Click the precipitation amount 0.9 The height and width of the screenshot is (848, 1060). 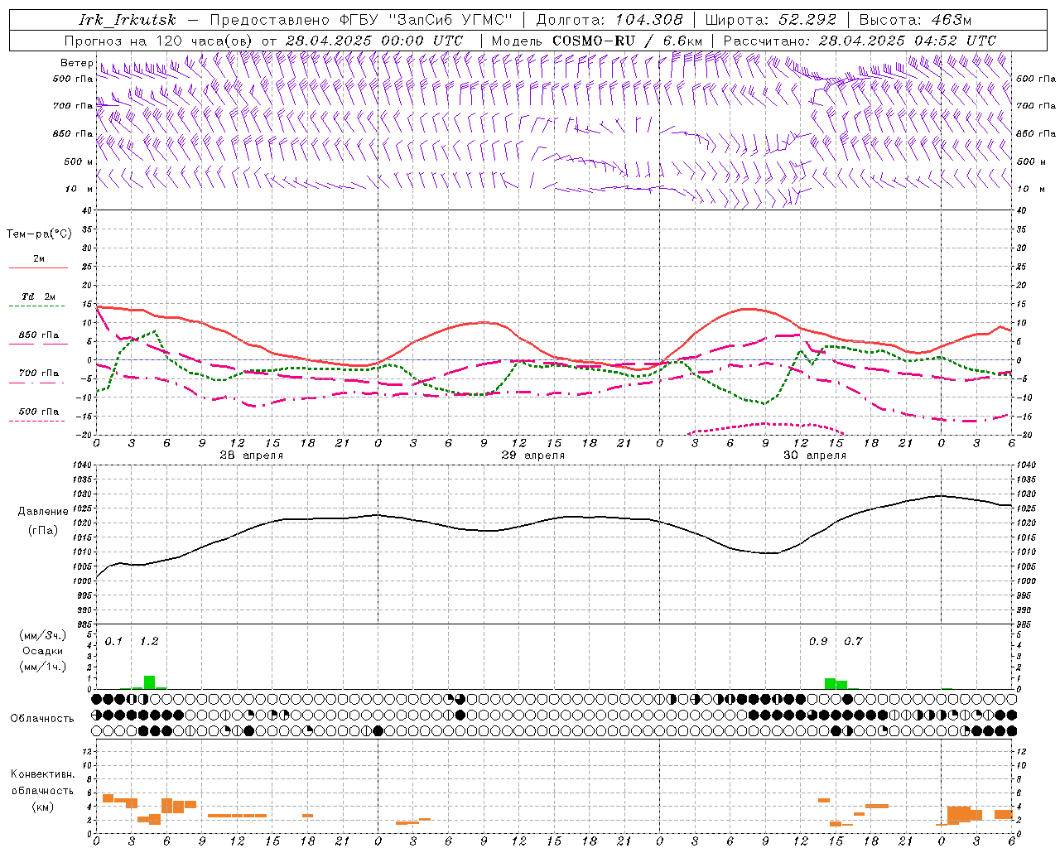pos(818,642)
